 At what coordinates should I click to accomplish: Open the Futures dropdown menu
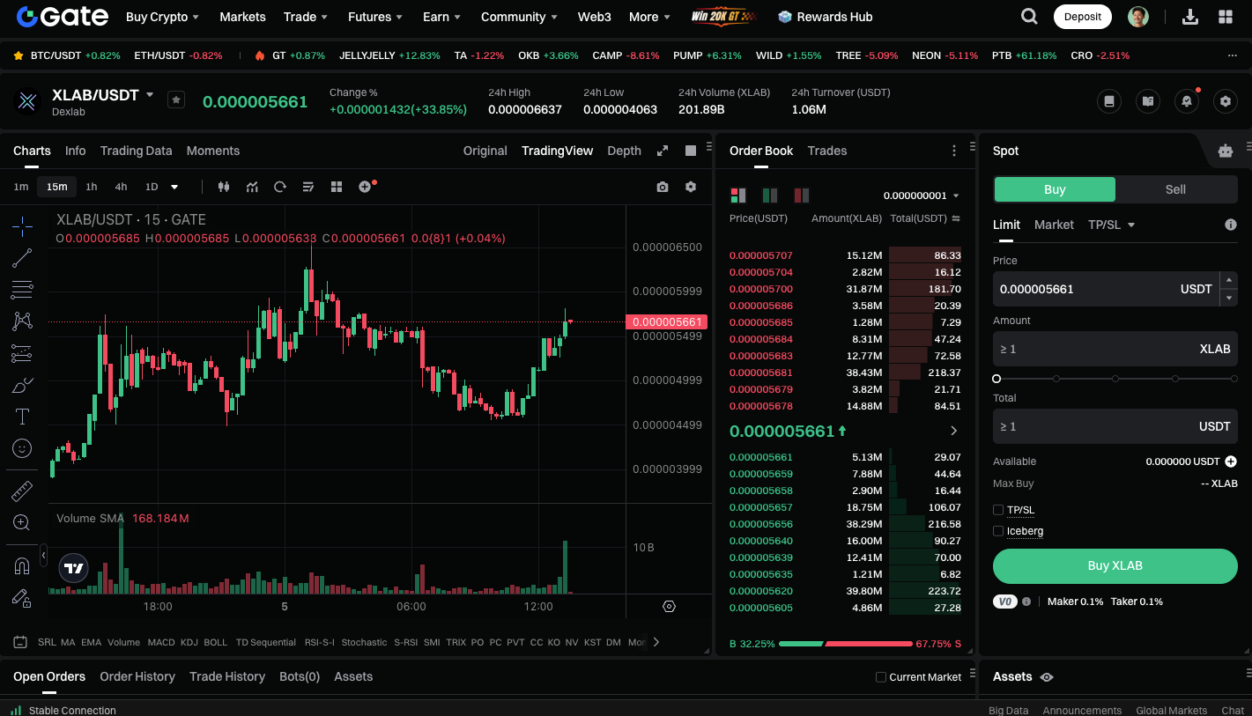click(x=375, y=17)
